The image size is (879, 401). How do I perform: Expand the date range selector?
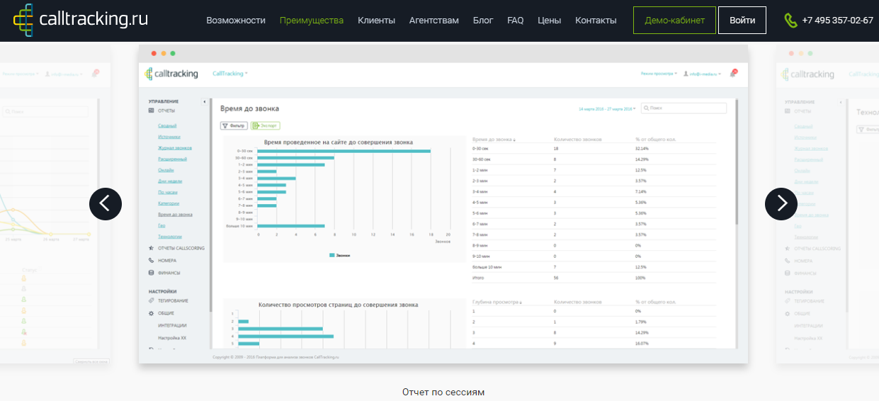pos(606,109)
